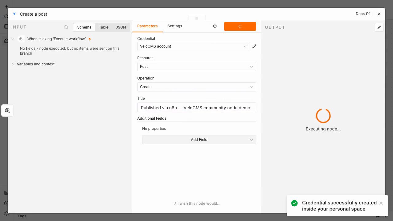Click the orange lightning bolt trigger indicator
Screen dimensions: 393x221
(x=90, y=39)
